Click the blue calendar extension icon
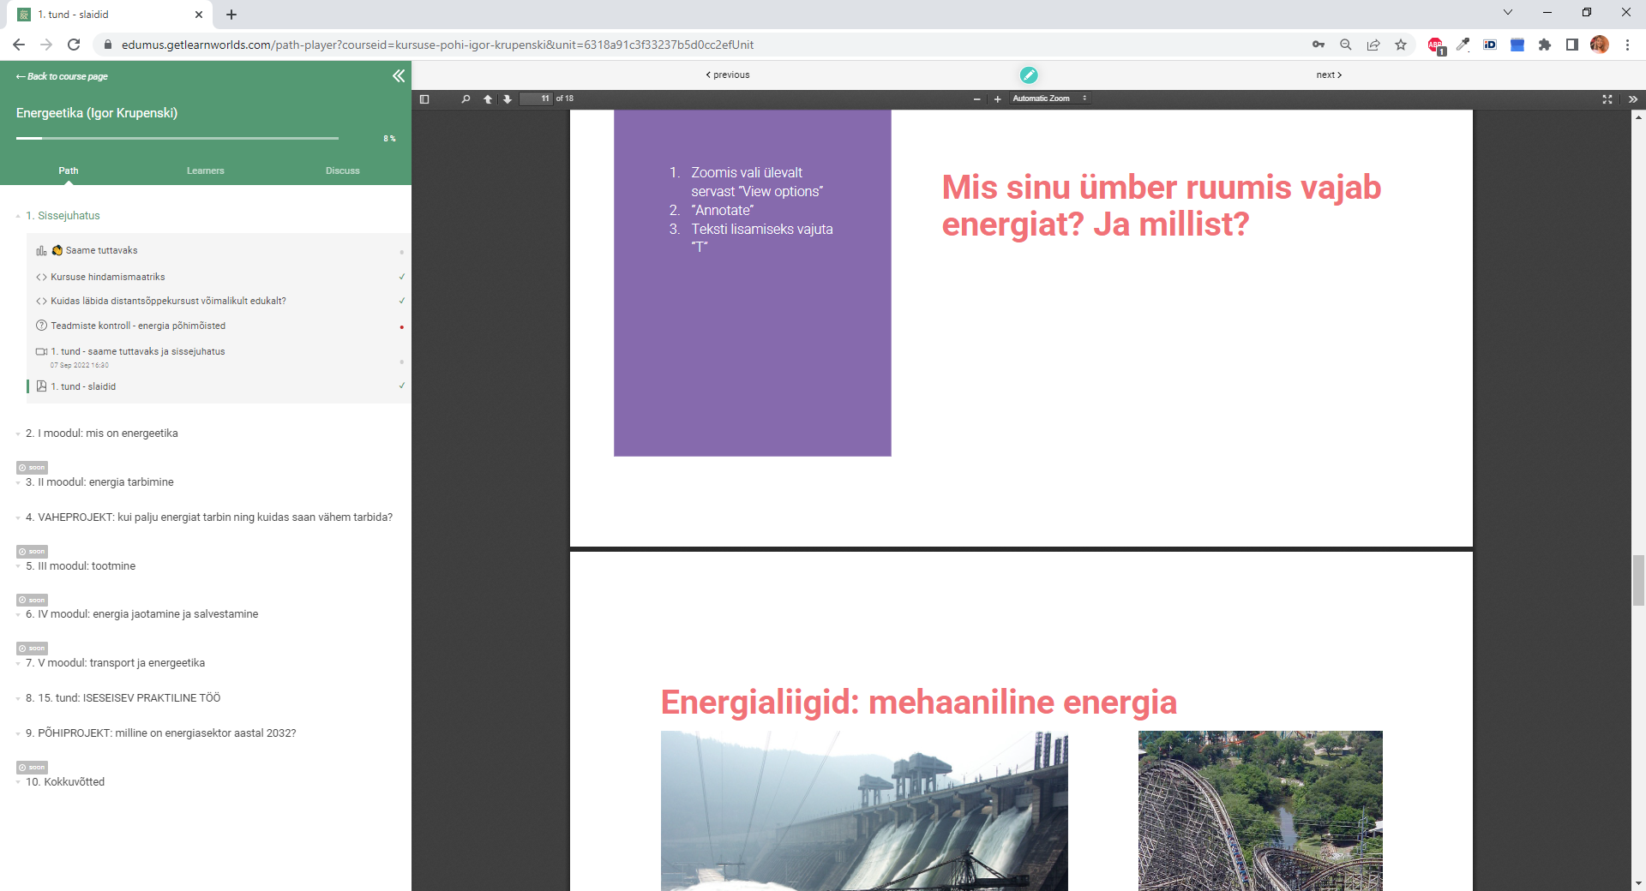This screenshot has width=1646, height=891. pyautogui.click(x=1517, y=45)
